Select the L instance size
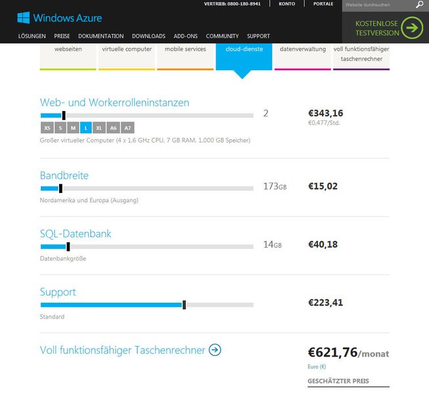Image resolution: width=429 pixels, height=394 pixels. click(x=86, y=127)
